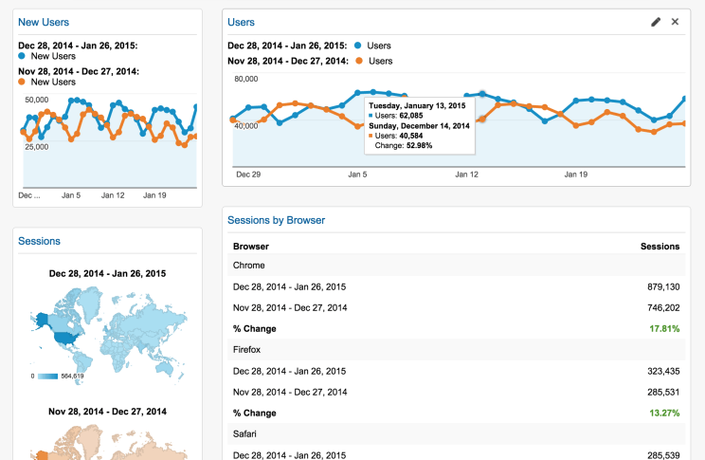705x460 pixels.
Task: Click the Tuesday, January 13, 2015 tooltip heading
Action: (417, 106)
